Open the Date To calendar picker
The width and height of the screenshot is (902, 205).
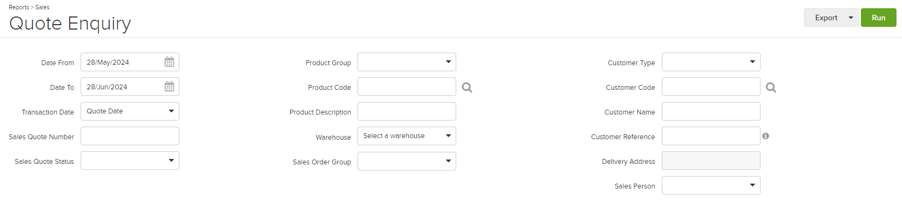click(x=169, y=87)
